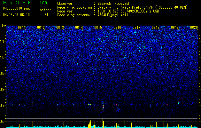
Task: Click the 0.8 kHz axis label
Action: [x=3, y=90]
